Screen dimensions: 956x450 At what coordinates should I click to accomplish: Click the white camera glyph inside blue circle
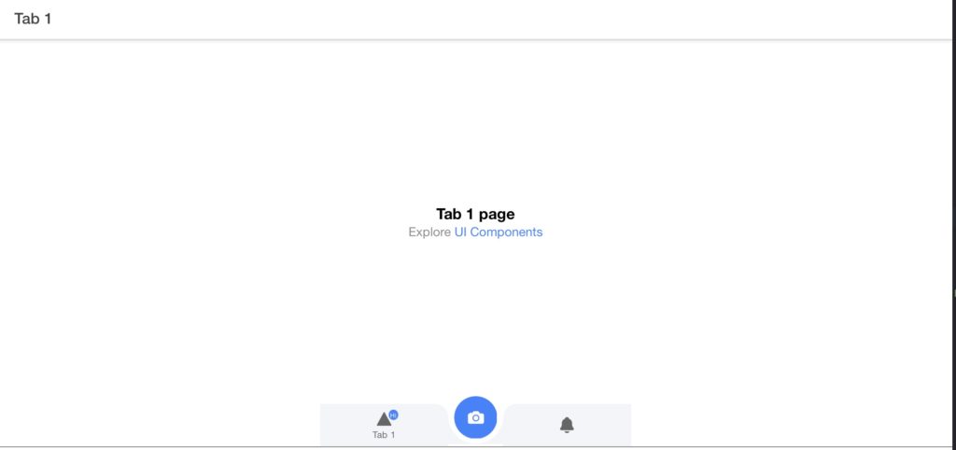point(475,417)
